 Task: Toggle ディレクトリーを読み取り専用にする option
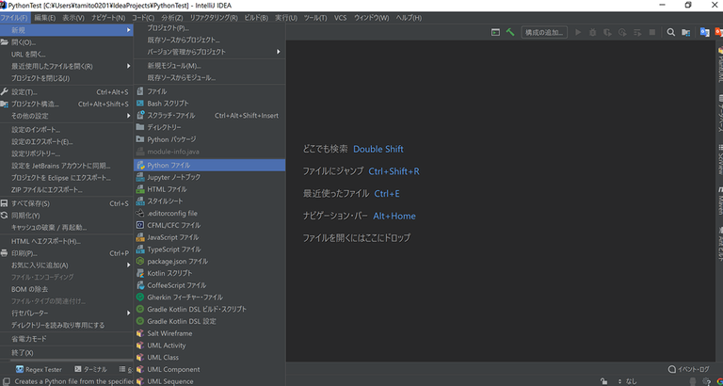click(x=57, y=325)
